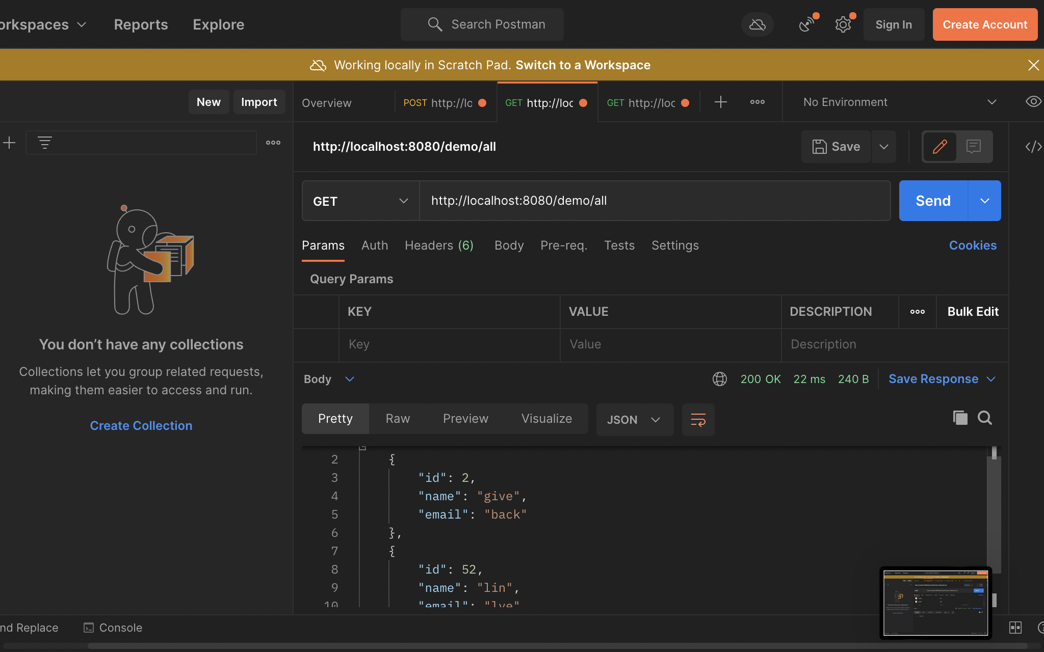Click the request URL input field
1044x652 pixels.
pyautogui.click(x=655, y=201)
